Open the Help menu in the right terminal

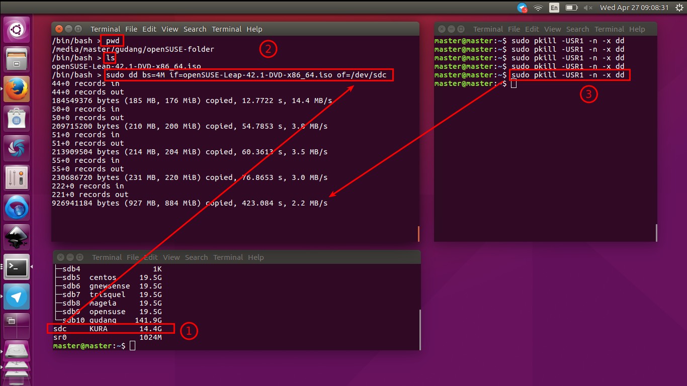[x=637, y=29]
